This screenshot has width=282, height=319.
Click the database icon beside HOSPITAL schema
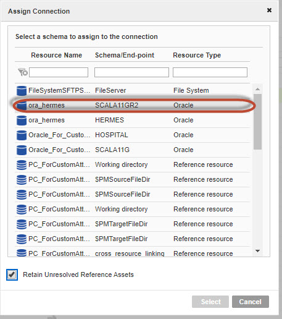tap(22, 135)
